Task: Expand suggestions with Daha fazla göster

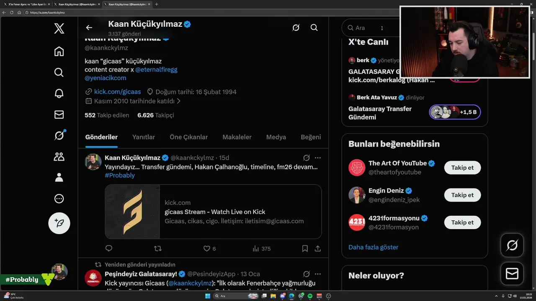Action: tap(374, 247)
